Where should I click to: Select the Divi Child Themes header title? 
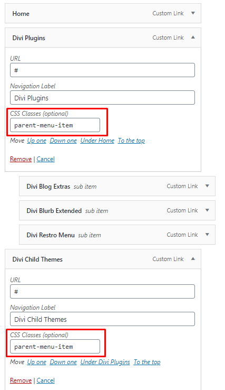click(37, 259)
